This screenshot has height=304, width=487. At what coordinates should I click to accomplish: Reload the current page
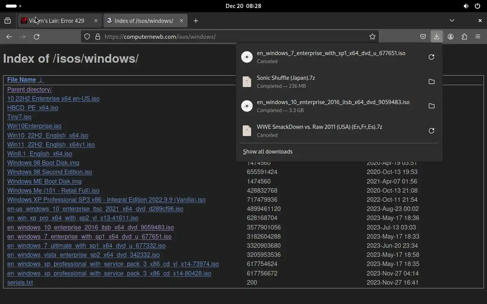[x=37, y=37]
